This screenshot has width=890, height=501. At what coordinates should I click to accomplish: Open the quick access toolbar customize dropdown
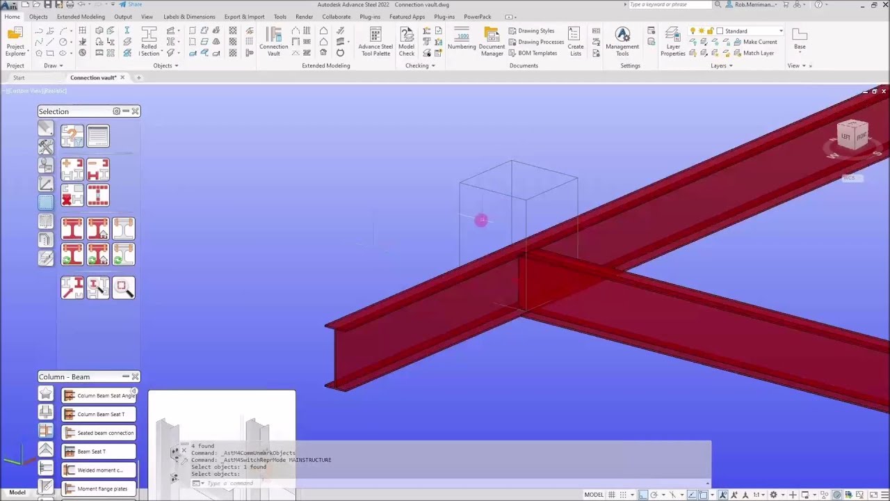[x=113, y=4]
